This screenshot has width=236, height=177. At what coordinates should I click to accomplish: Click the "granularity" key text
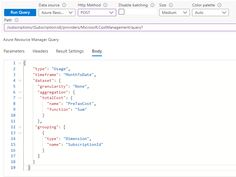click(53, 87)
